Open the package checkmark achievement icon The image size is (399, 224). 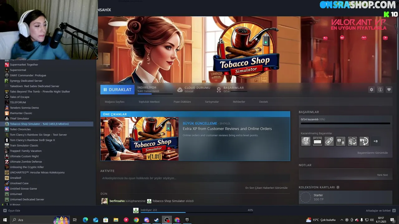pyautogui.click(x=352, y=141)
